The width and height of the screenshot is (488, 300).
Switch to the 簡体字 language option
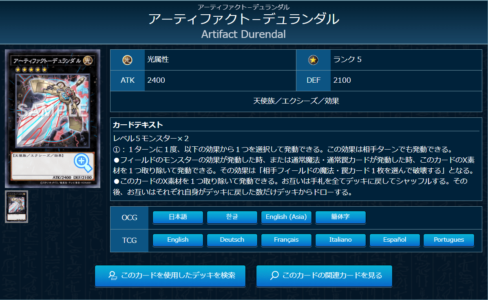pyautogui.click(x=340, y=217)
